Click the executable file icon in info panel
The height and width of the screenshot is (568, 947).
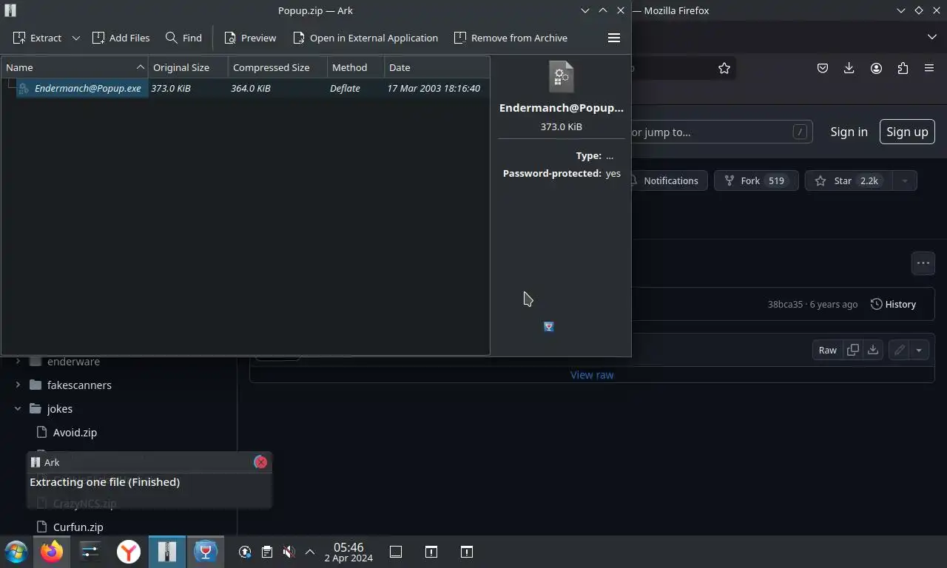click(x=562, y=76)
